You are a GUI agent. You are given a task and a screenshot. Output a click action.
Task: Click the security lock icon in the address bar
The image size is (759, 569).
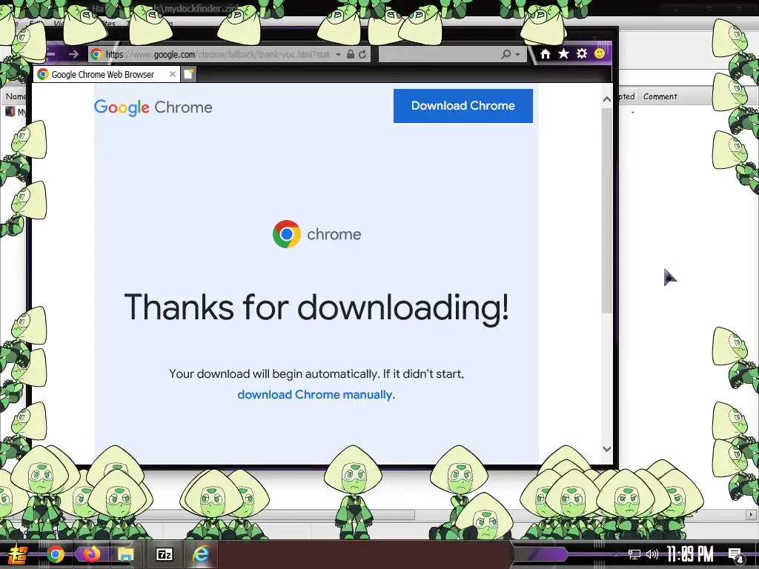click(351, 54)
